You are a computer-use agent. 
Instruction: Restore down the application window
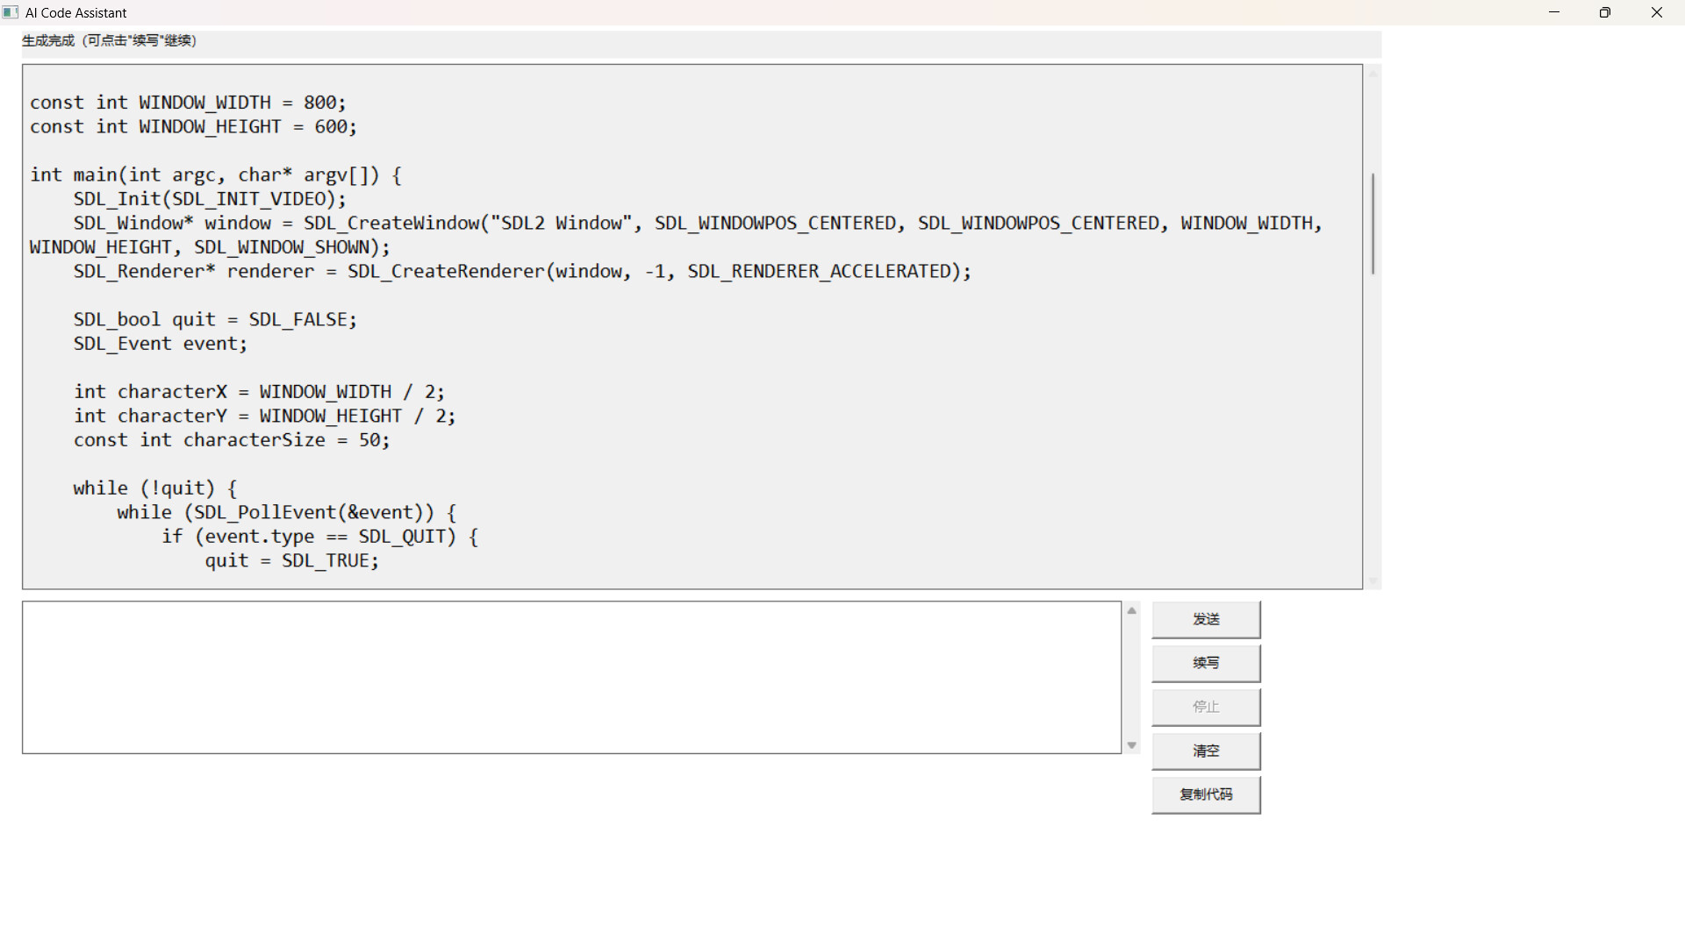point(1605,12)
